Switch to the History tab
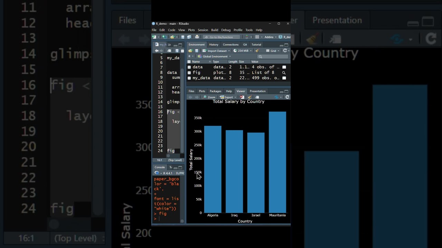Screen dimensions: 442x248 tap(214, 44)
